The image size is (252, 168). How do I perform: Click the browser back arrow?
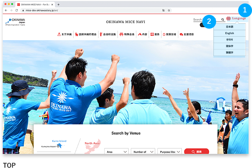pyautogui.click(x=6, y=10)
